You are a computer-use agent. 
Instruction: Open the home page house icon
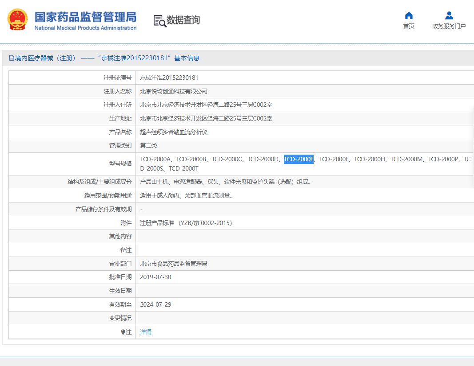coord(409,16)
